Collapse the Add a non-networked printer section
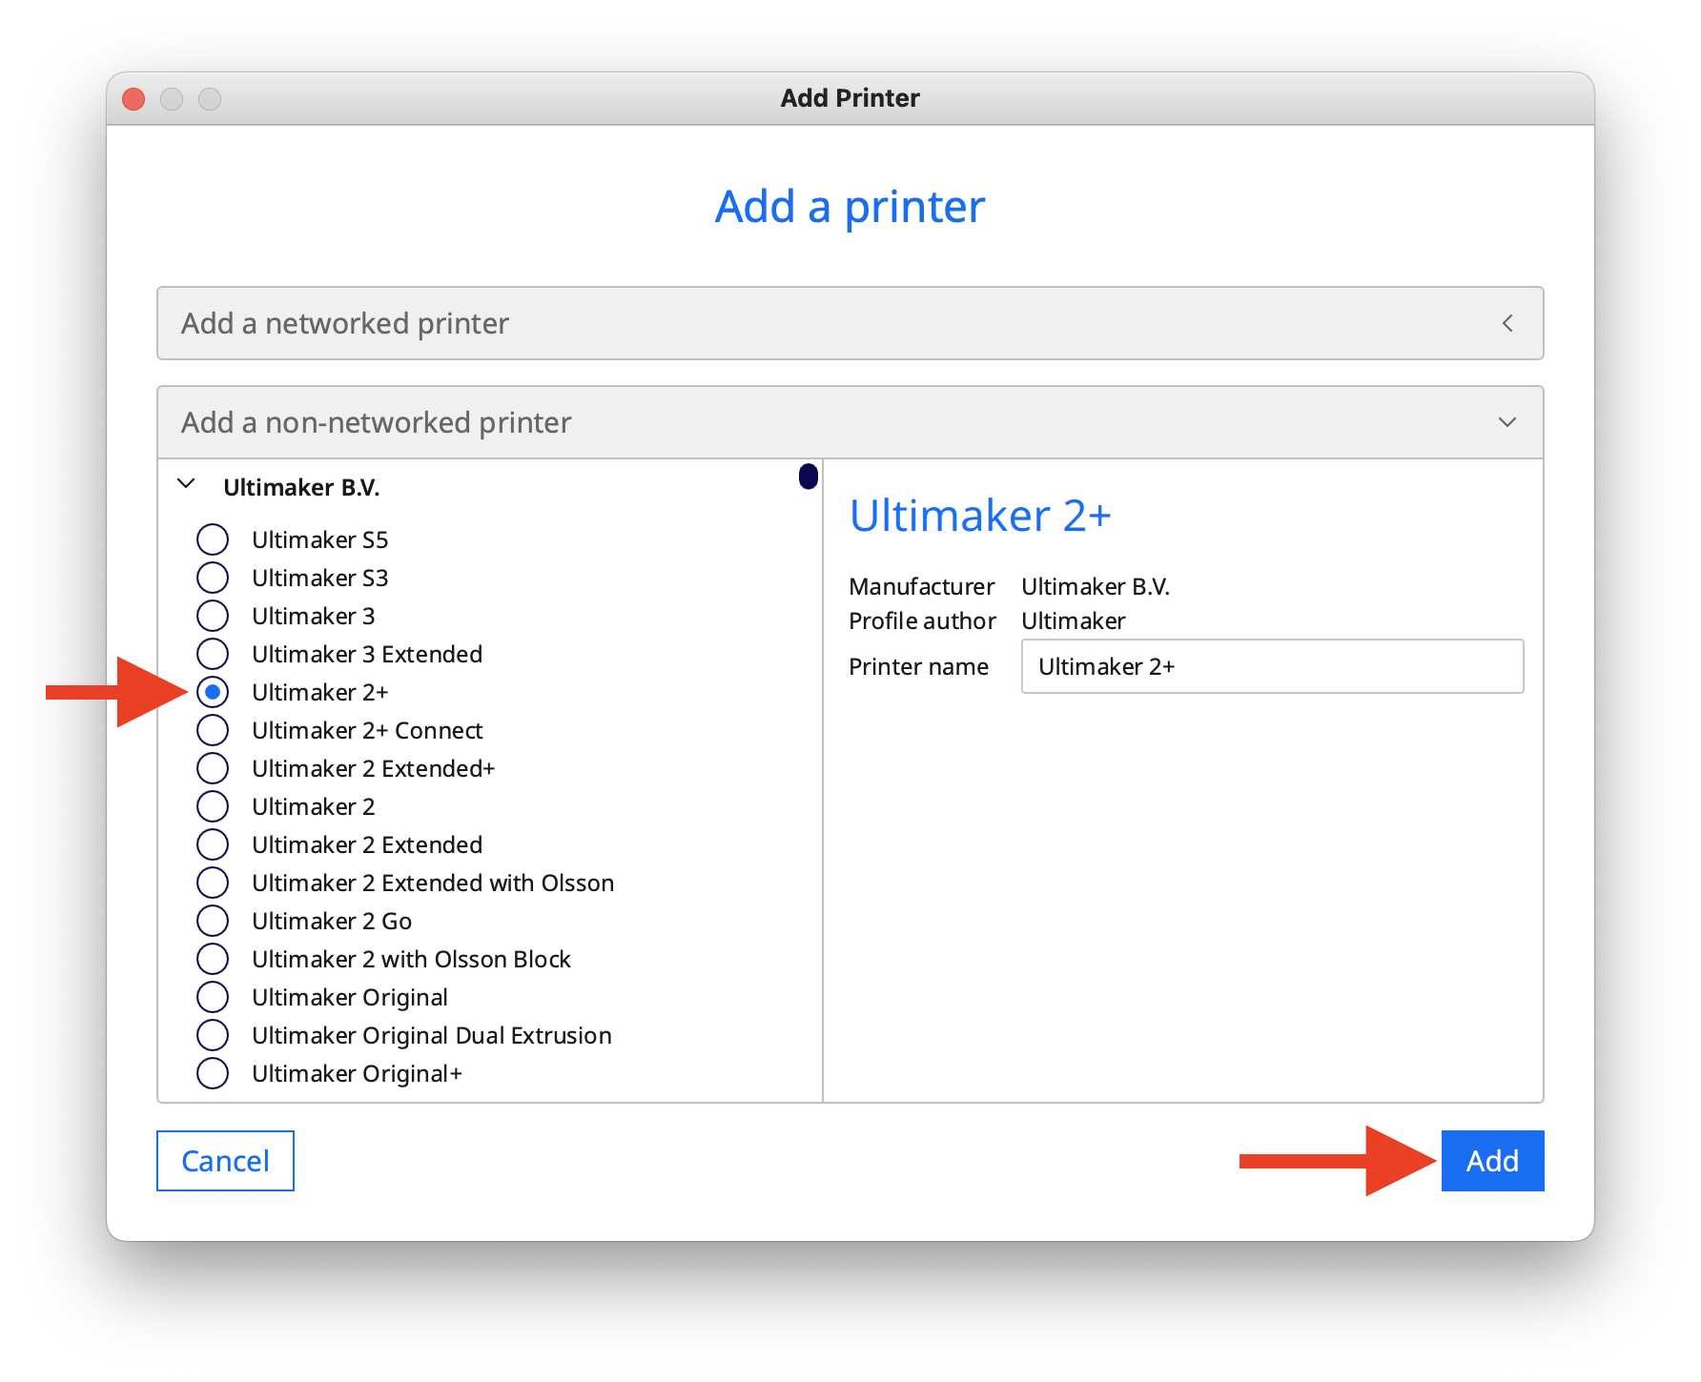1701x1382 pixels. [850, 421]
